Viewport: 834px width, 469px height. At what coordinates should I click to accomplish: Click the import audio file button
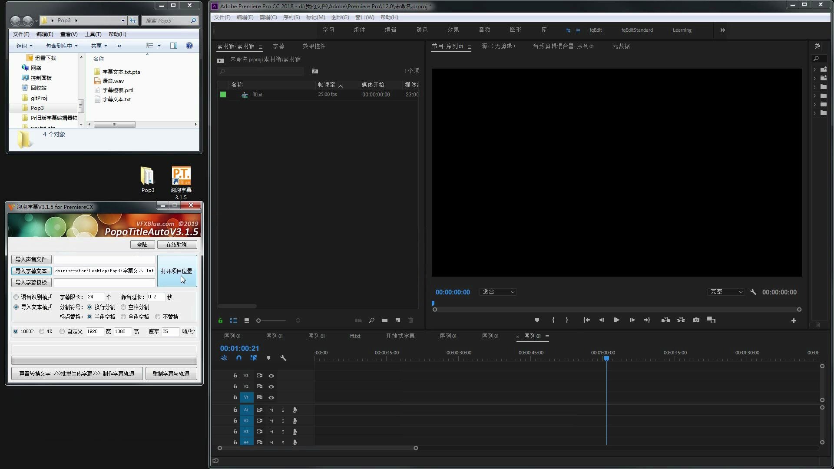[31, 259]
